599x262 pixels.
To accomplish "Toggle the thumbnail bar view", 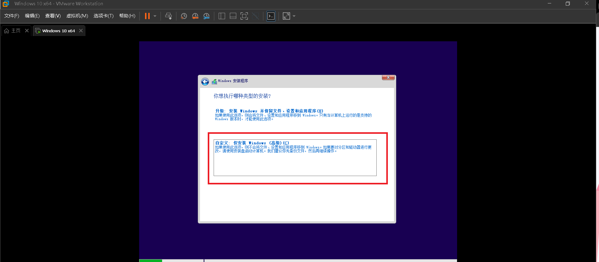I will tap(233, 16).
